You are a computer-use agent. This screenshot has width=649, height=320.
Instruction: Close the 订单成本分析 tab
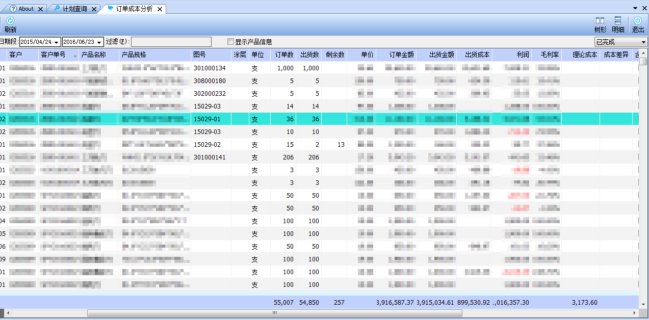(x=160, y=9)
